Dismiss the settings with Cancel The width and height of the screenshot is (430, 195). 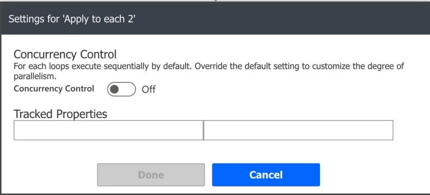pyautogui.click(x=266, y=175)
